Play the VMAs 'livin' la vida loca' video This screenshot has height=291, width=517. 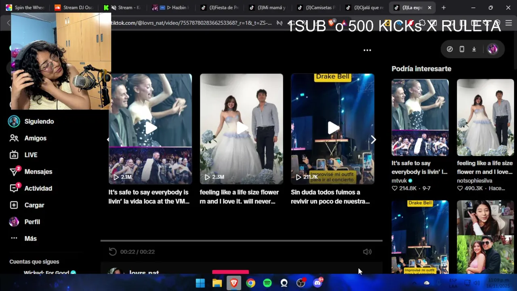tap(150, 129)
